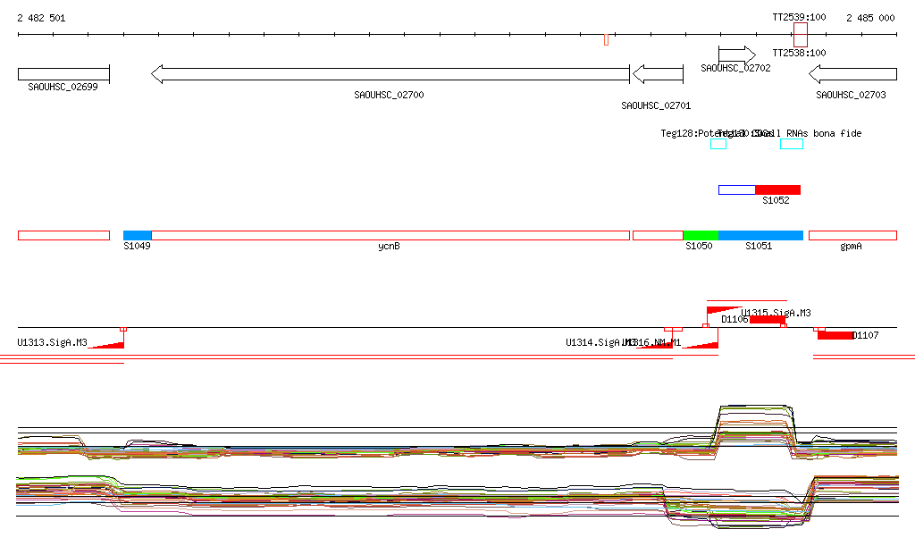
Task: Click the red S1052 segment
Action: point(778,189)
